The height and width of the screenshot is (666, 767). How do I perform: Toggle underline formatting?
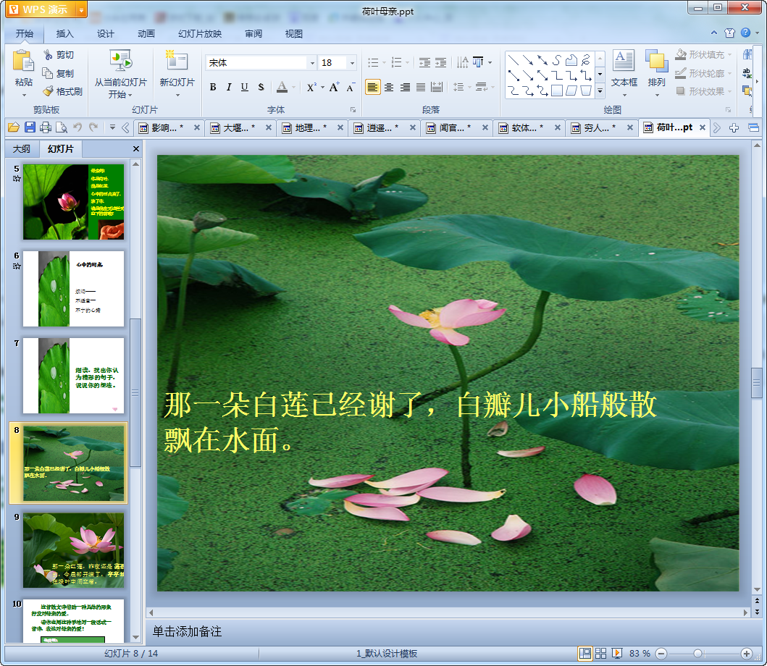[245, 87]
